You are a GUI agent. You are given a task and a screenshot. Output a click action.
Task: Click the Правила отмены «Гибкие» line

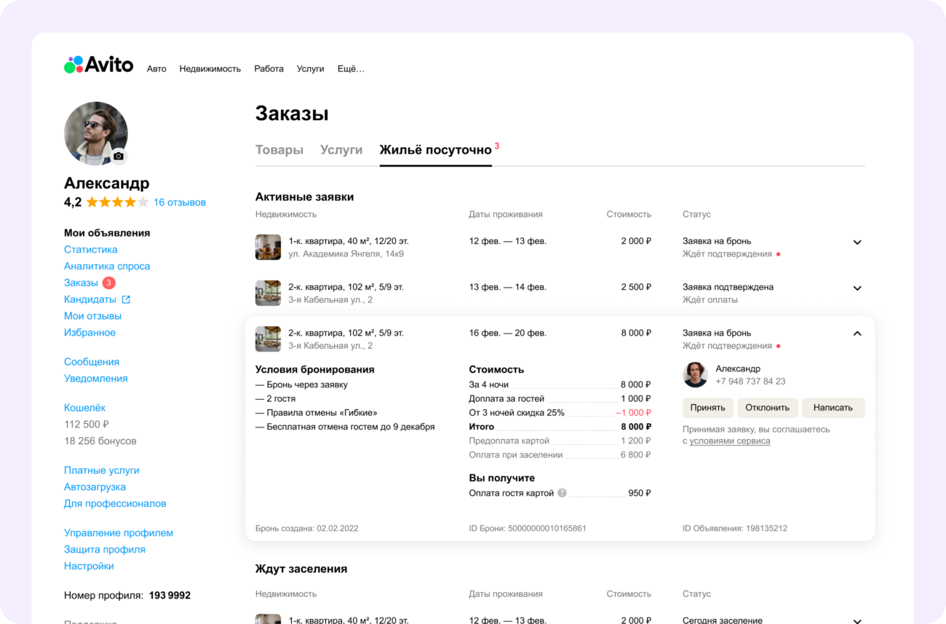click(x=317, y=413)
